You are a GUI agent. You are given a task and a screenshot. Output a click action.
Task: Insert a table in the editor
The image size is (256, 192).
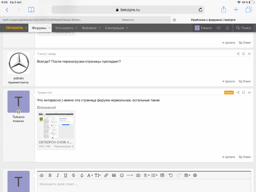tap(162, 175)
